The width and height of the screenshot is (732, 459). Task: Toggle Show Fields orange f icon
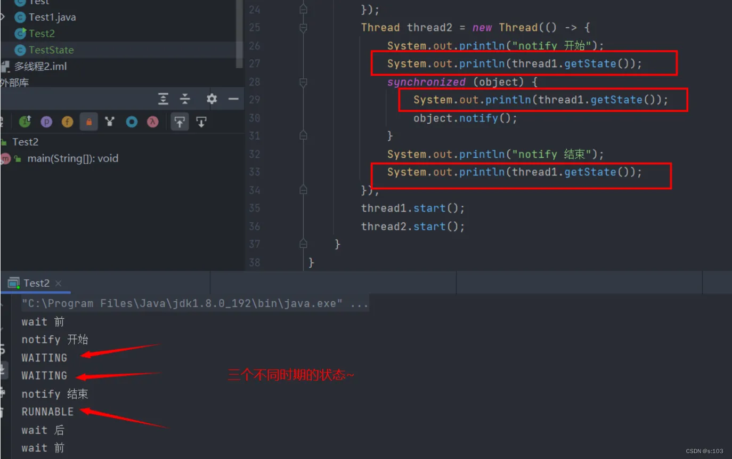[x=67, y=122]
